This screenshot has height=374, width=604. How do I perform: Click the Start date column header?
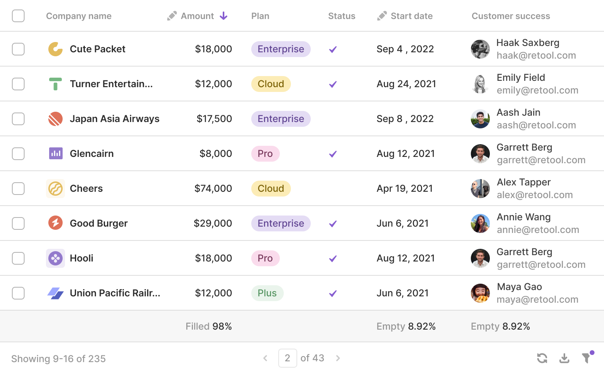[411, 16]
